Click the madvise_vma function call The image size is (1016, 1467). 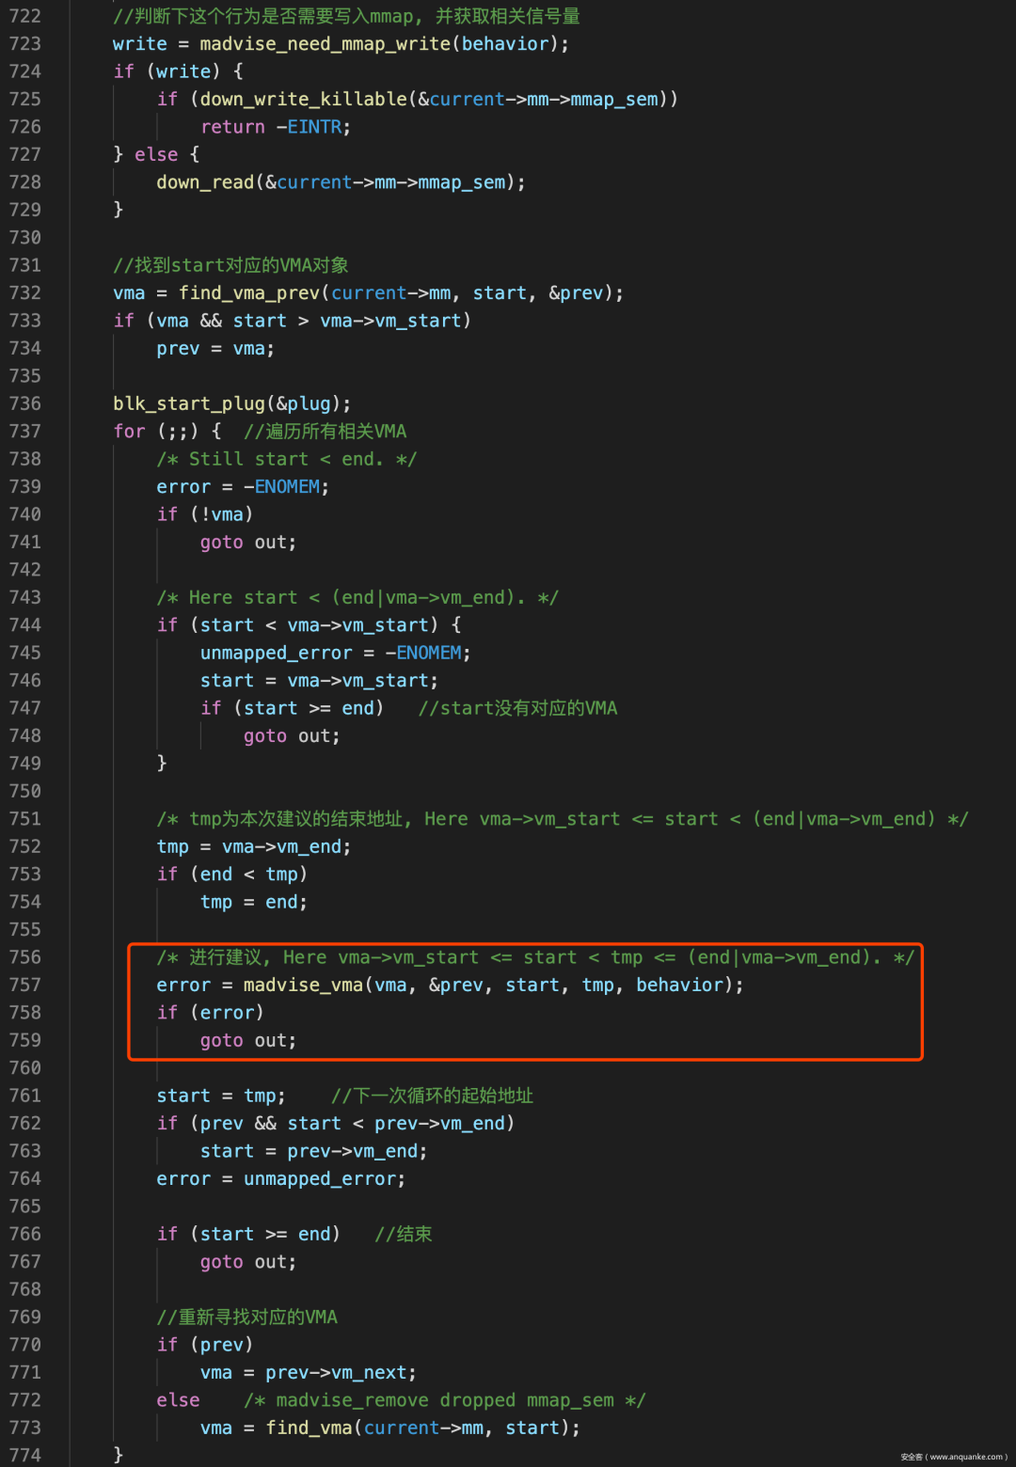pos(303,986)
